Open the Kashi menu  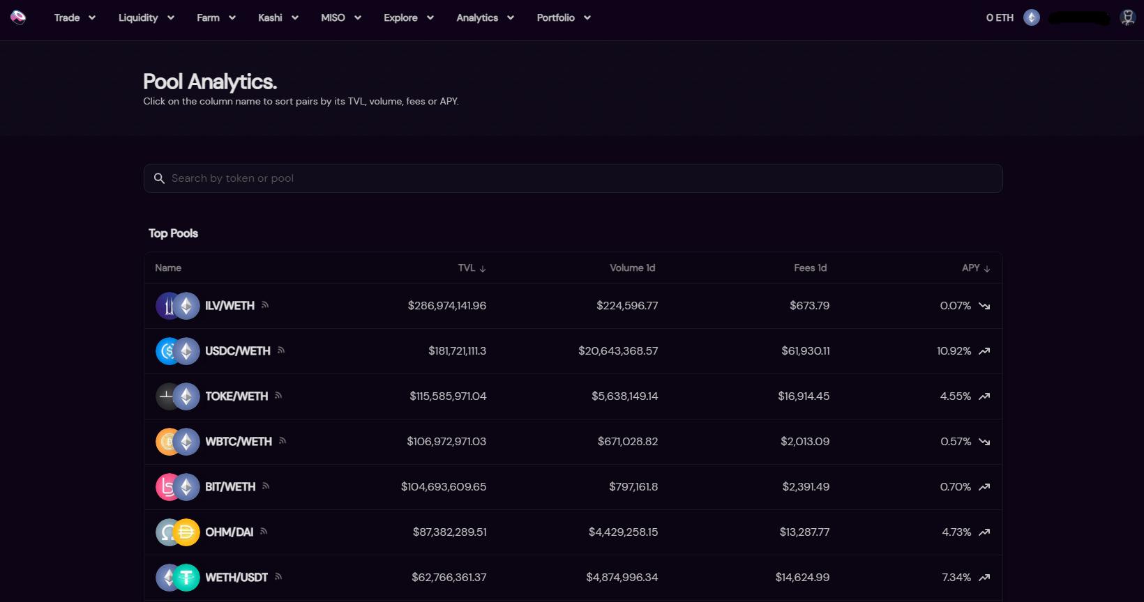pos(278,17)
